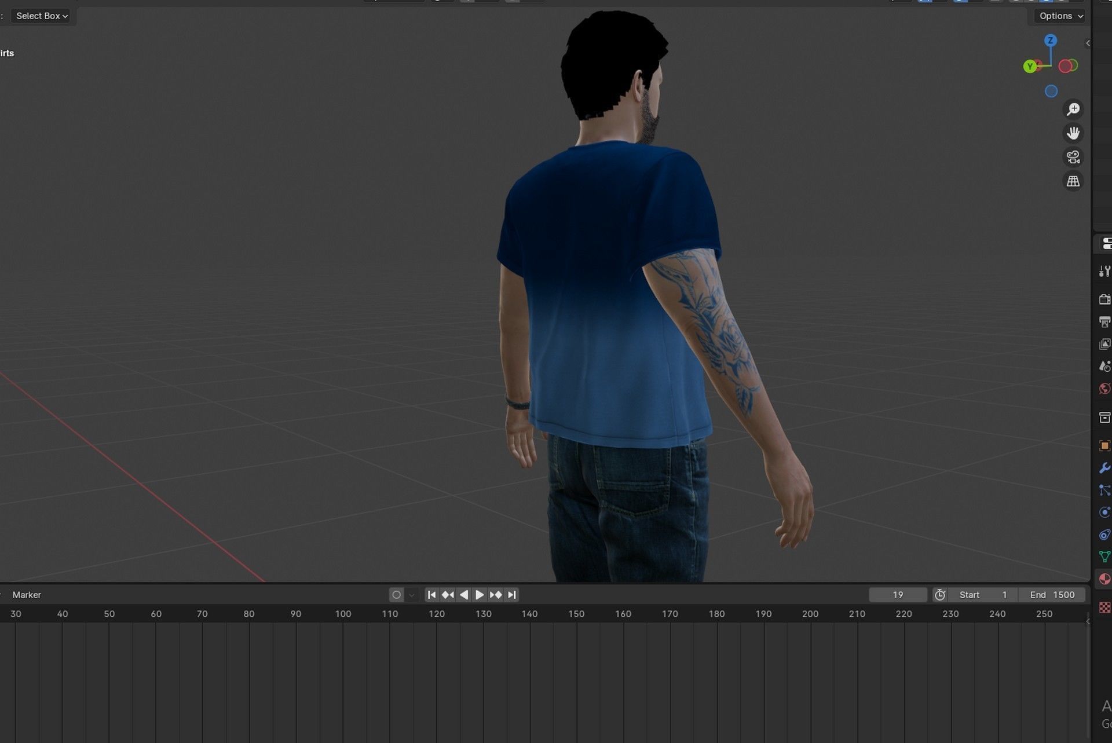The width and height of the screenshot is (1112, 743).
Task: Switch perspective/orthographic with the grid icon
Action: click(1073, 181)
